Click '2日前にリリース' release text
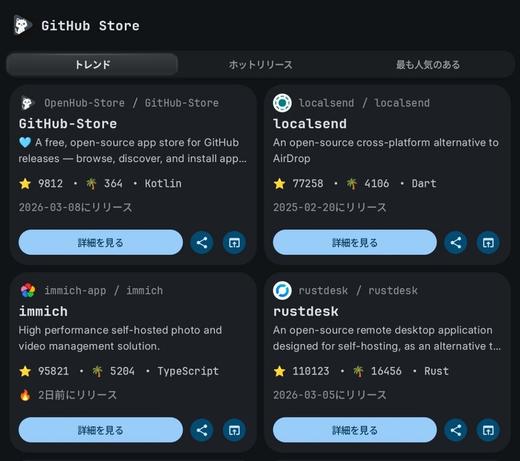Viewport: 520px width, 461px height. 77,395
